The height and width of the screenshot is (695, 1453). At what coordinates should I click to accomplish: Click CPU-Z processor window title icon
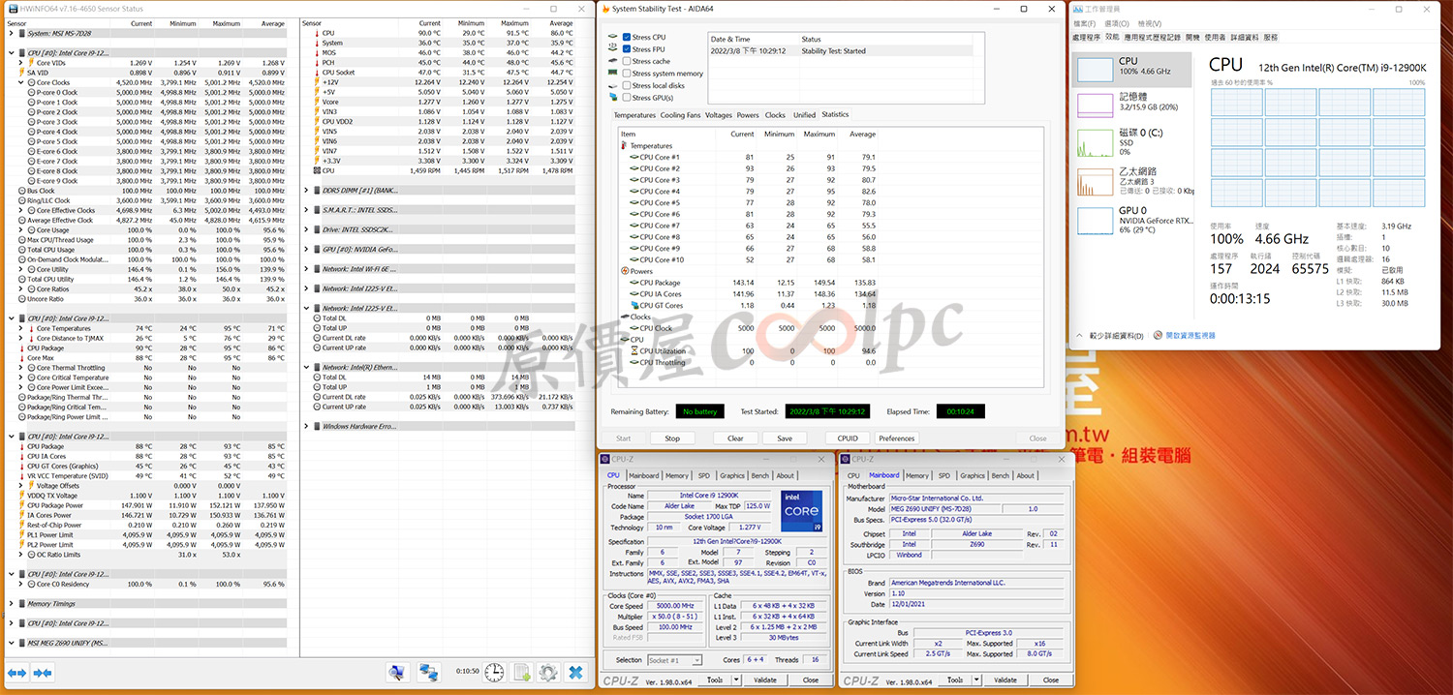click(x=606, y=459)
